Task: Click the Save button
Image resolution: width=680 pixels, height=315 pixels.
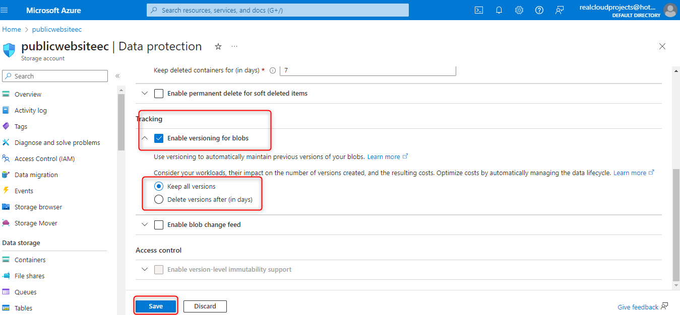Action: tap(156, 306)
